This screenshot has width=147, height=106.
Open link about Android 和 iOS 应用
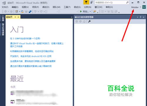click(x=31, y=56)
